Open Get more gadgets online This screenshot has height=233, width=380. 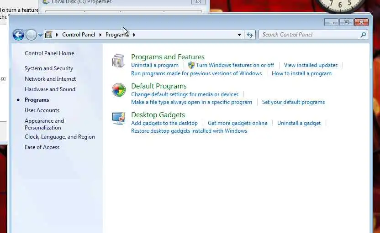(237, 123)
